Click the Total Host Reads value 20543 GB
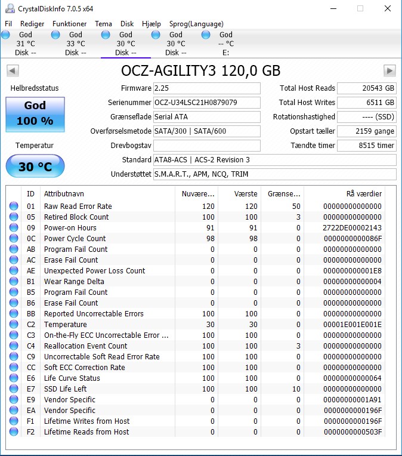The width and height of the screenshot is (402, 456). pos(367,88)
